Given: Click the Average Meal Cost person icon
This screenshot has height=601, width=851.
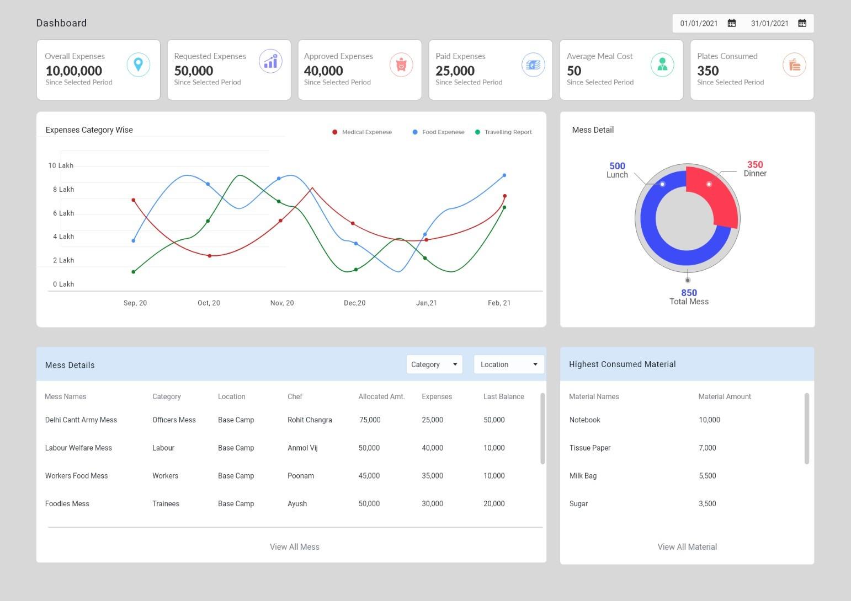Looking at the screenshot, I should coord(662,65).
